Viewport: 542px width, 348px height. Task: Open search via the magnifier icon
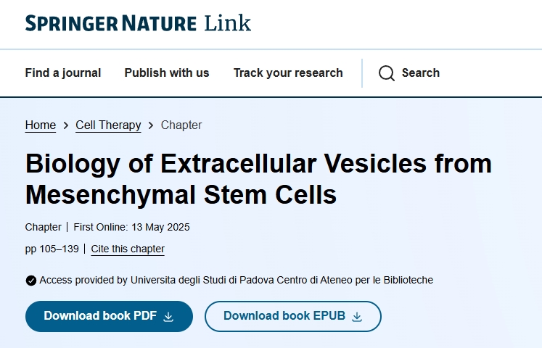coord(387,73)
